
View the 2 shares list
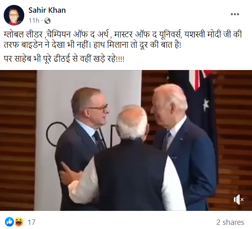(x=230, y=222)
